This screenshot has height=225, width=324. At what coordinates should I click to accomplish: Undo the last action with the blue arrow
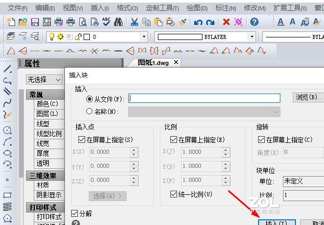(x=198, y=22)
